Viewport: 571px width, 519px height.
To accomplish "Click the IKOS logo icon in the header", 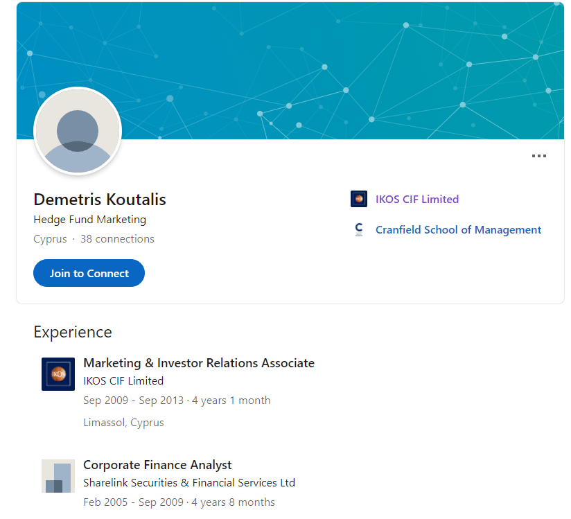I will pos(359,199).
